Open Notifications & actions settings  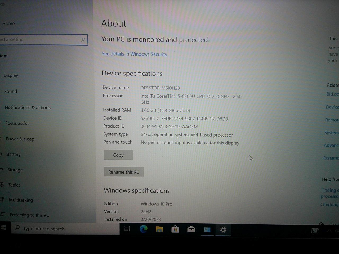click(28, 107)
